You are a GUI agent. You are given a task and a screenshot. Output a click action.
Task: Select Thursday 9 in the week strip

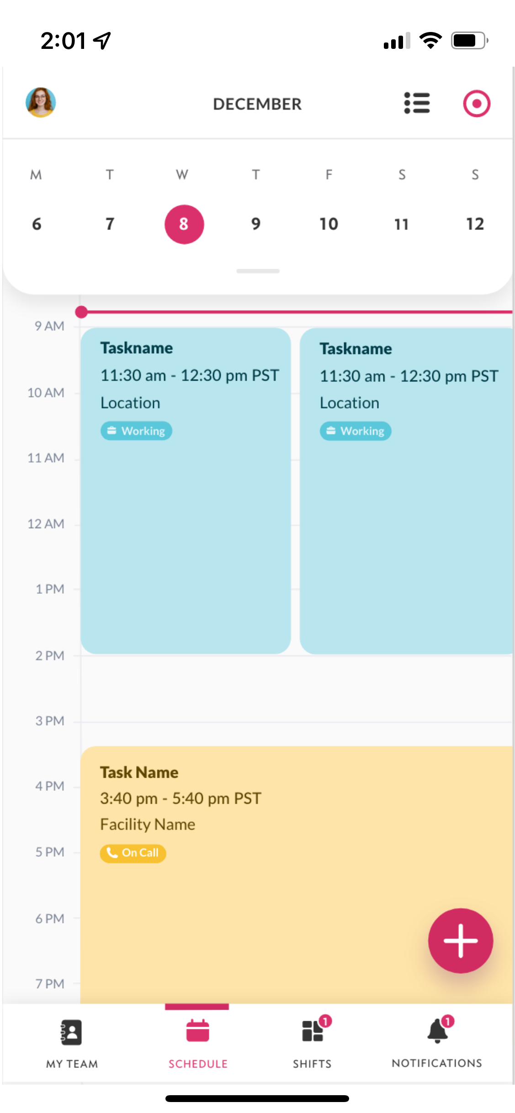[256, 224]
